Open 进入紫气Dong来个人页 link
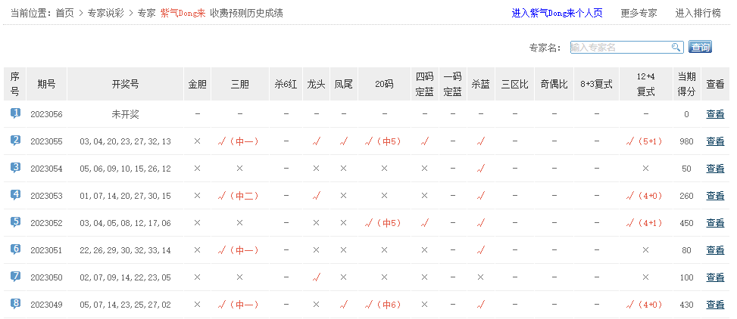 pos(557,13)
